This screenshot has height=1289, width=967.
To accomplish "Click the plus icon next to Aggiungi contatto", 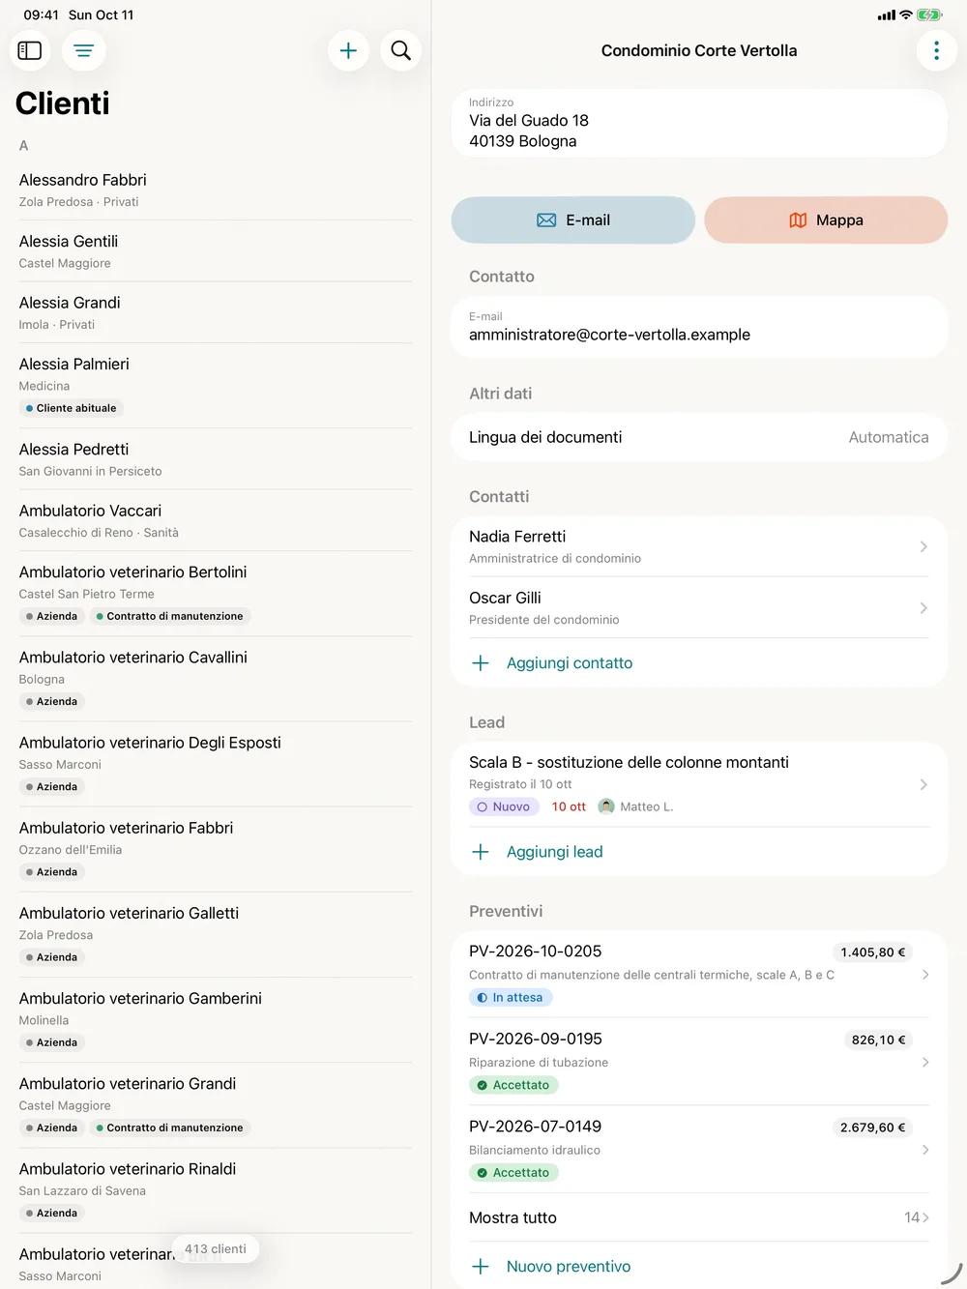I will (x=481, y=663).
